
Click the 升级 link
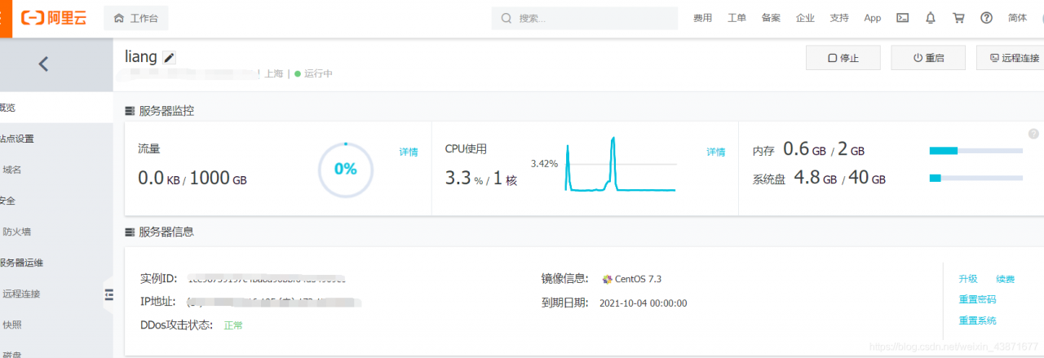pos(968,279)
